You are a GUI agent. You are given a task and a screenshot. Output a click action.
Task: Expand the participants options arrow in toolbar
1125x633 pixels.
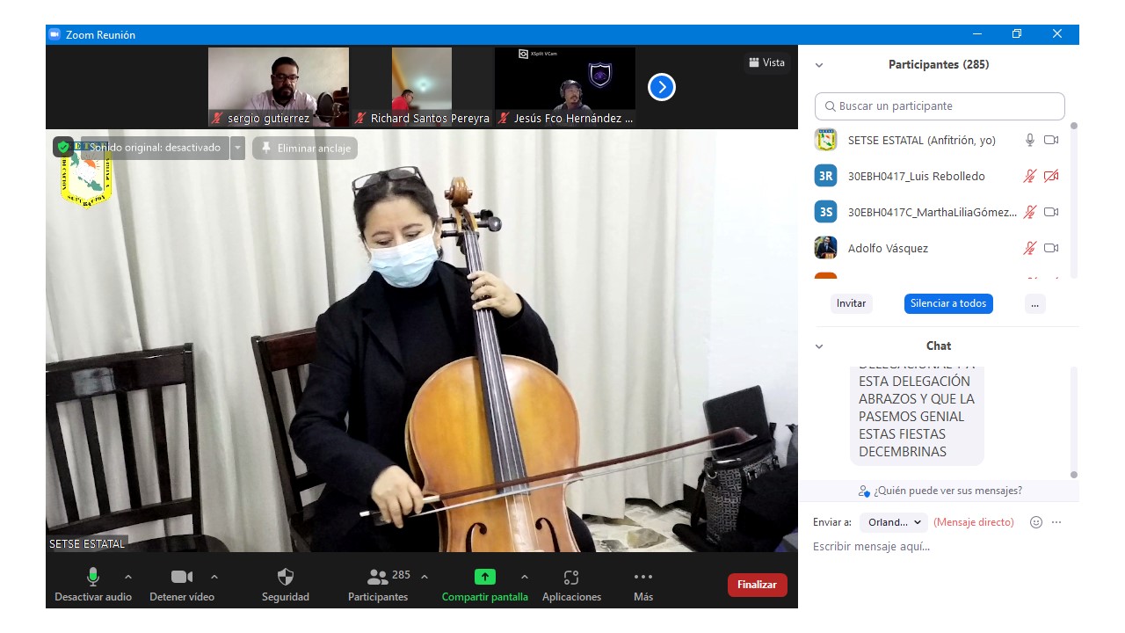click(425, 577)
